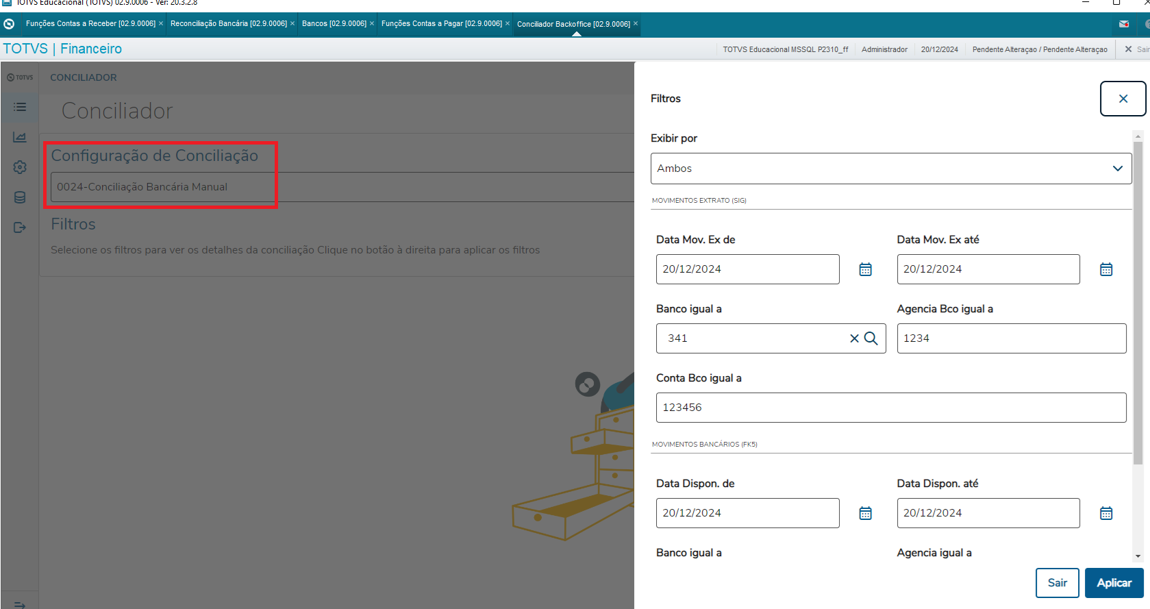Open calendar for Data Mov. Ex de

pos(865,269)
